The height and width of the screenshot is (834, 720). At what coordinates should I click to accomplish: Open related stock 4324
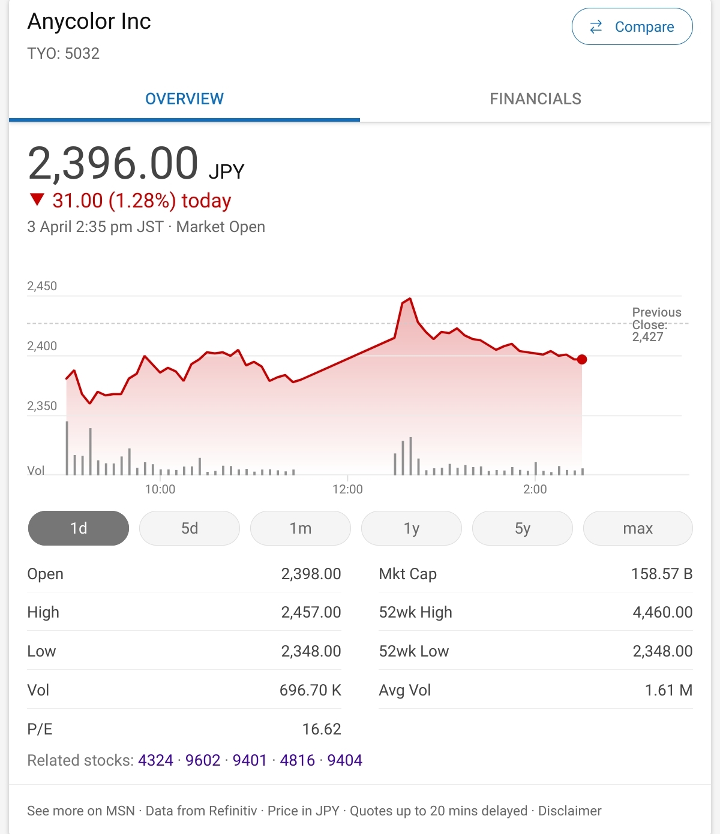155,760
